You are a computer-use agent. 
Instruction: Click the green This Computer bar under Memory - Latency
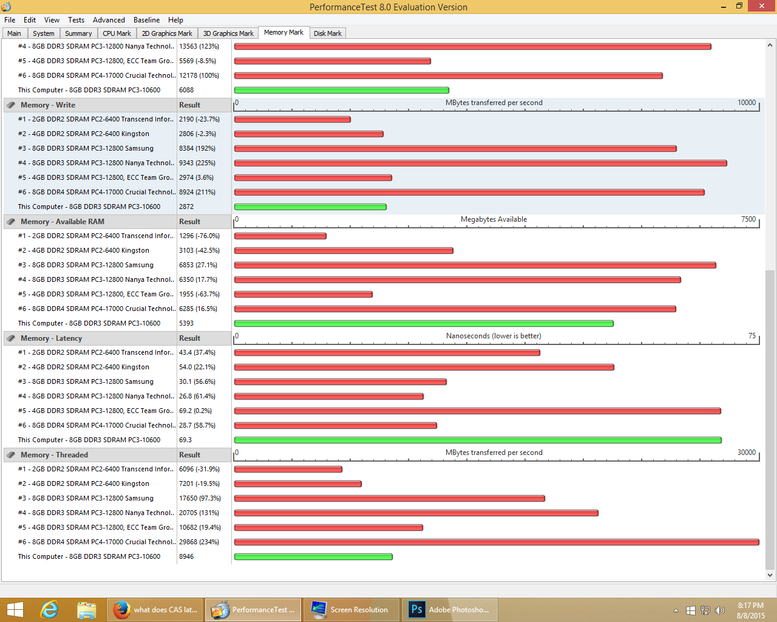pyautogui.click(x=478, y=440)
